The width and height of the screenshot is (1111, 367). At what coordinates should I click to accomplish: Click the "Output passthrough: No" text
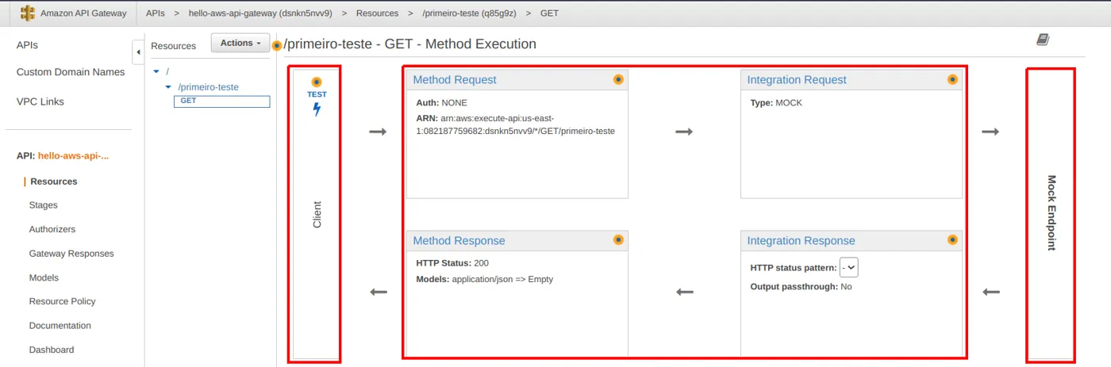tap(801, 286)
